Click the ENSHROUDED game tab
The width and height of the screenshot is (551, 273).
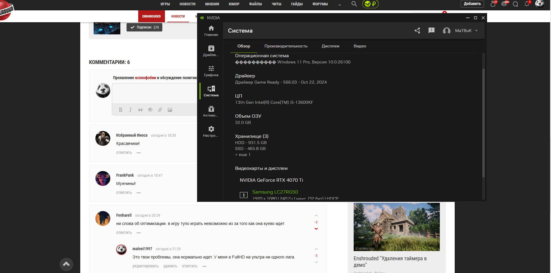151,16
